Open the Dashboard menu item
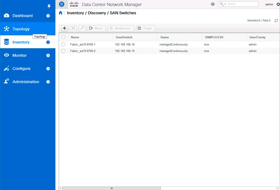 [28, 16]
